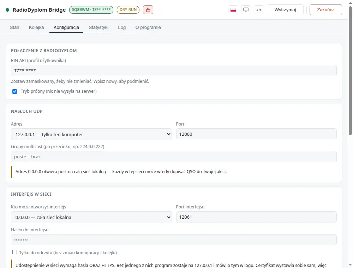Open the Kolejka tab
The image size is (353, 268).
pos(36,28)
